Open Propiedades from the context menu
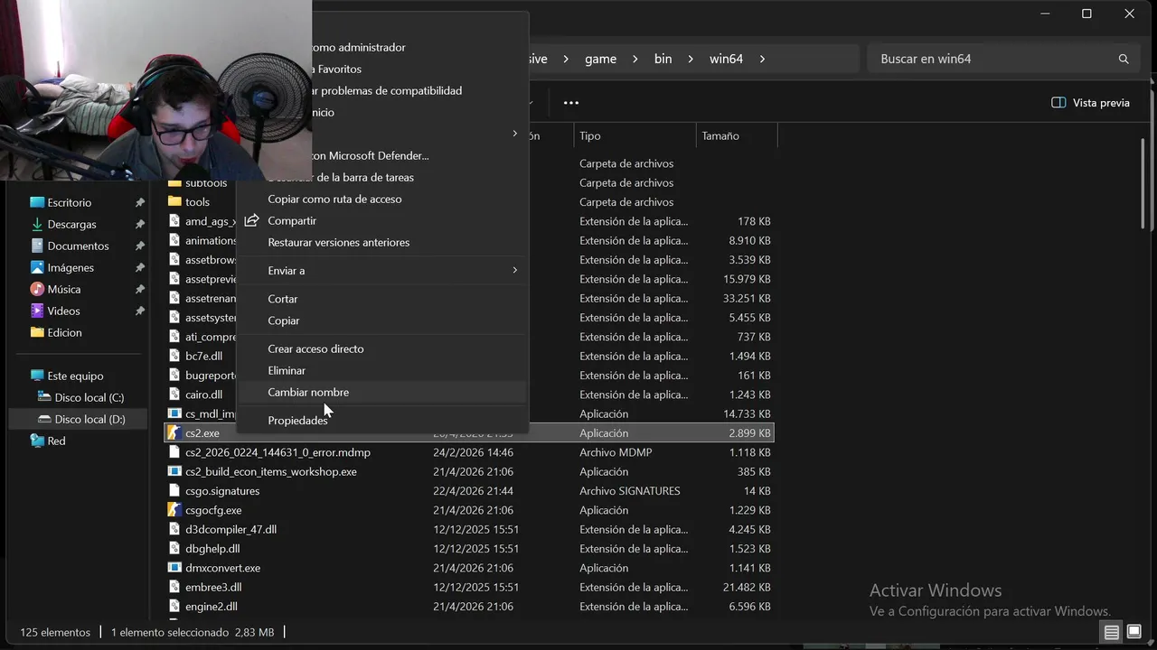 (x=297, y=421)
